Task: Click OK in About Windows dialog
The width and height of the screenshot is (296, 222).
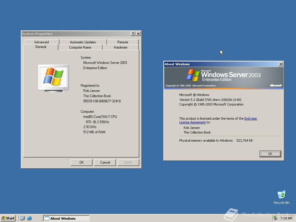Action: [x=270, y=154]
